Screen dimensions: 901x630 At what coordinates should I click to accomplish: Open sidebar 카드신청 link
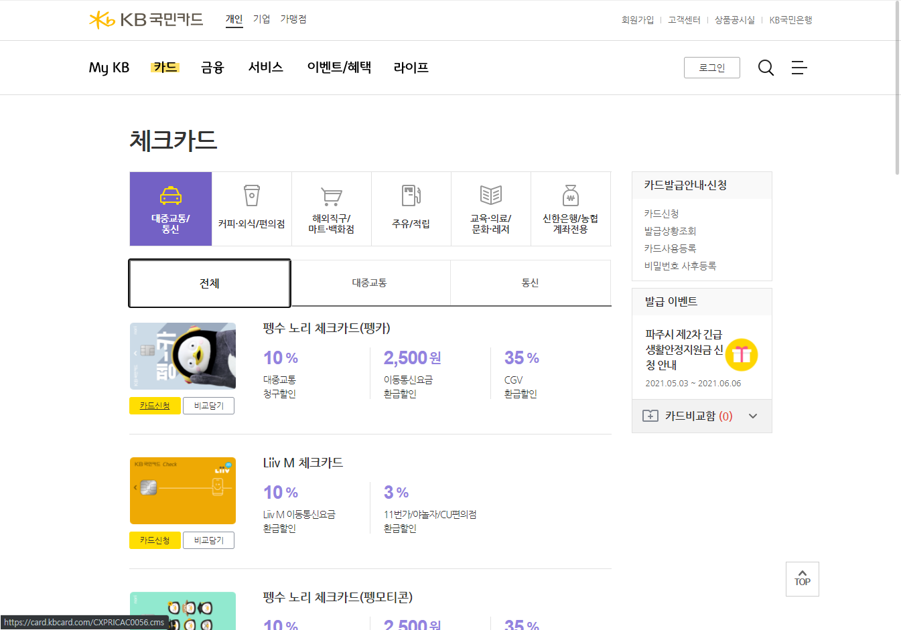[661, 214]
